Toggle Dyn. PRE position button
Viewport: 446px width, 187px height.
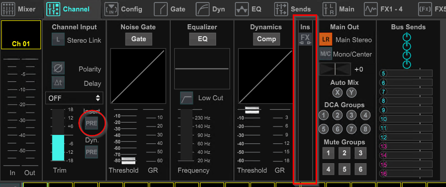[92, 152]
